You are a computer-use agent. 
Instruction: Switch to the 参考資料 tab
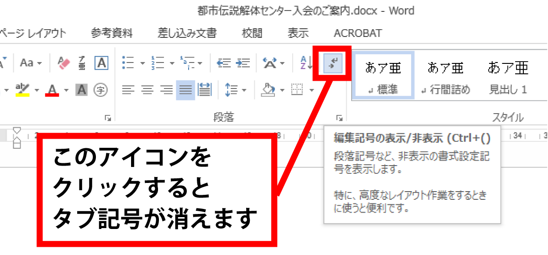(112, 33)
